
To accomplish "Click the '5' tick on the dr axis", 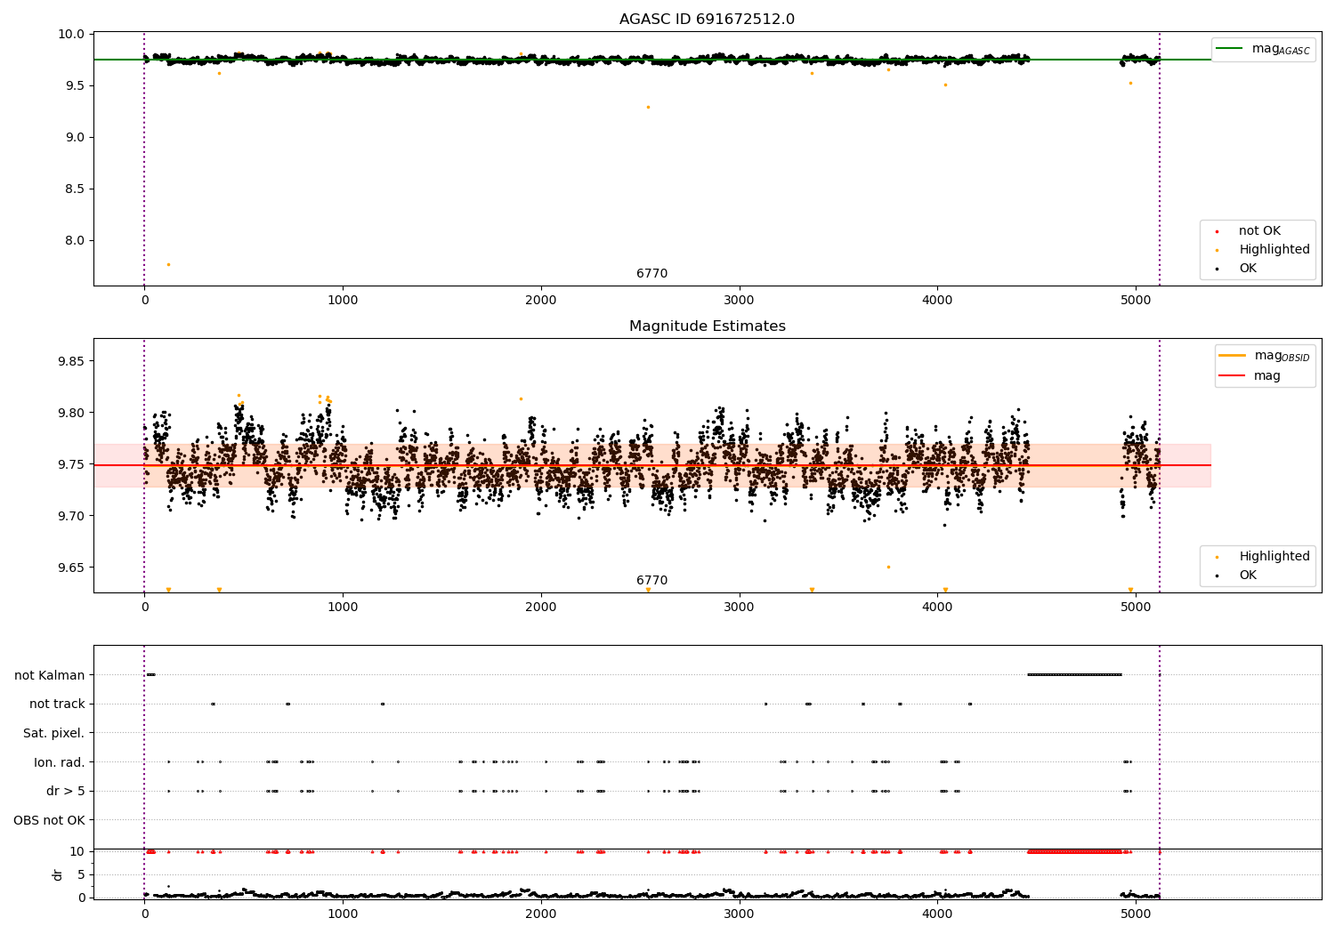I will [x=81, y=875].
